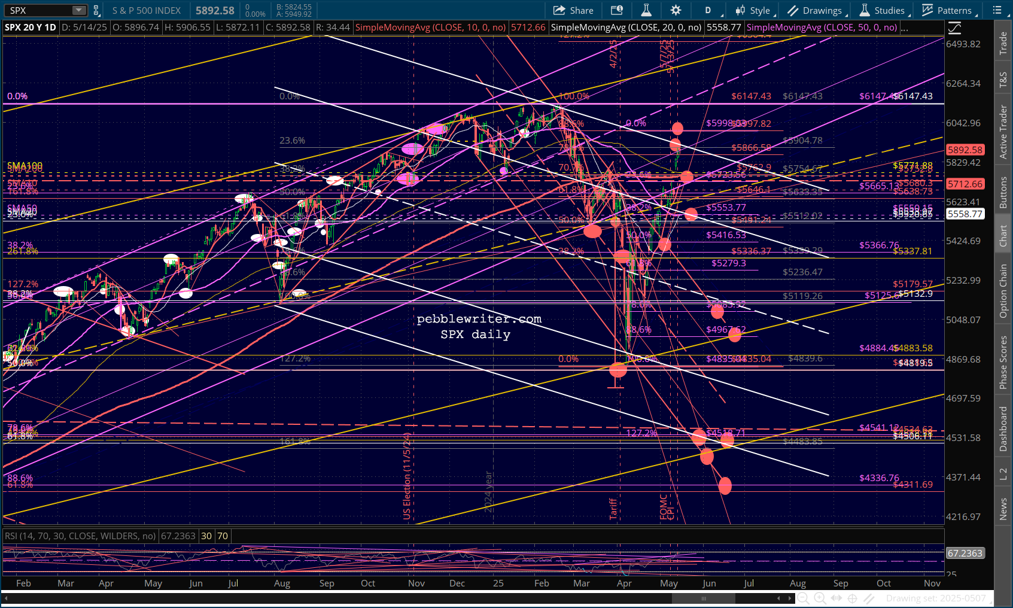Toggle the Option Chain side panel

(1003, 291)
